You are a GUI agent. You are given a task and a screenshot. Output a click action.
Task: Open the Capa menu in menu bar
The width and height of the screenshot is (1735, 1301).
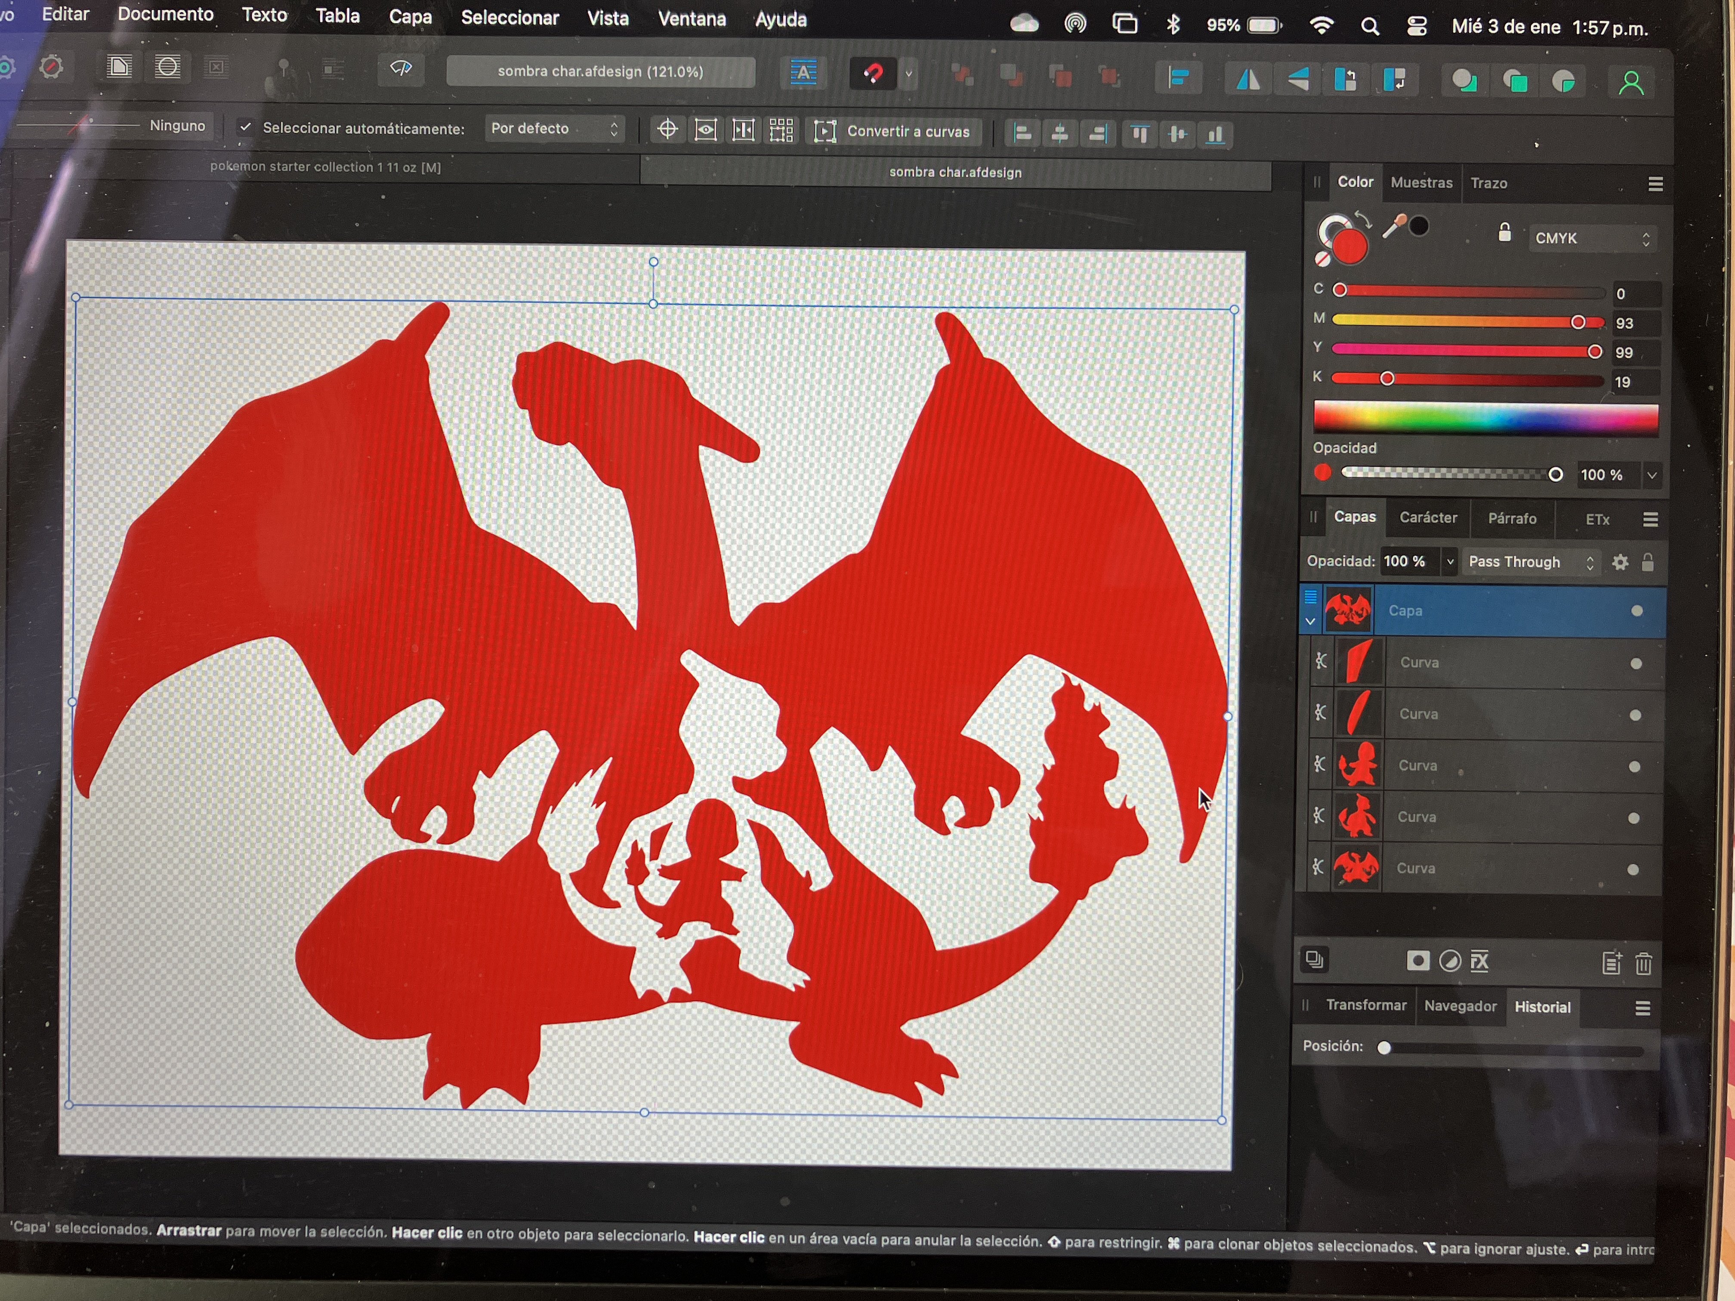(x=410, y=16)
